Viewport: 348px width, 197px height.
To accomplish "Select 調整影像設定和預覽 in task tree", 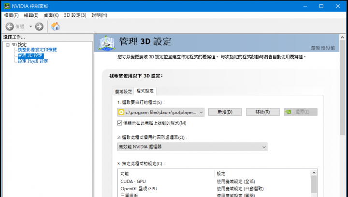I will point(37,50).
